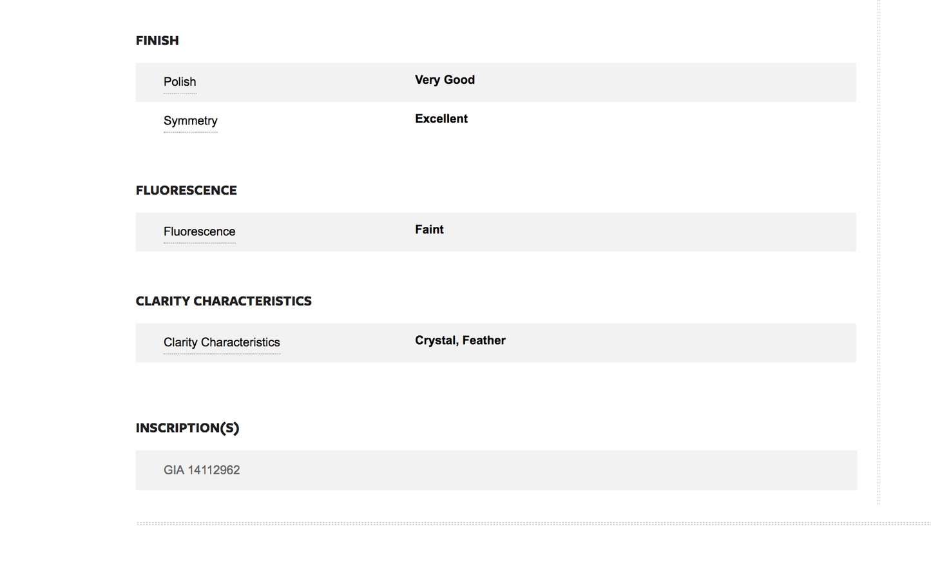
Task: Click the FINISH section heading
Action: click(157, 41)
